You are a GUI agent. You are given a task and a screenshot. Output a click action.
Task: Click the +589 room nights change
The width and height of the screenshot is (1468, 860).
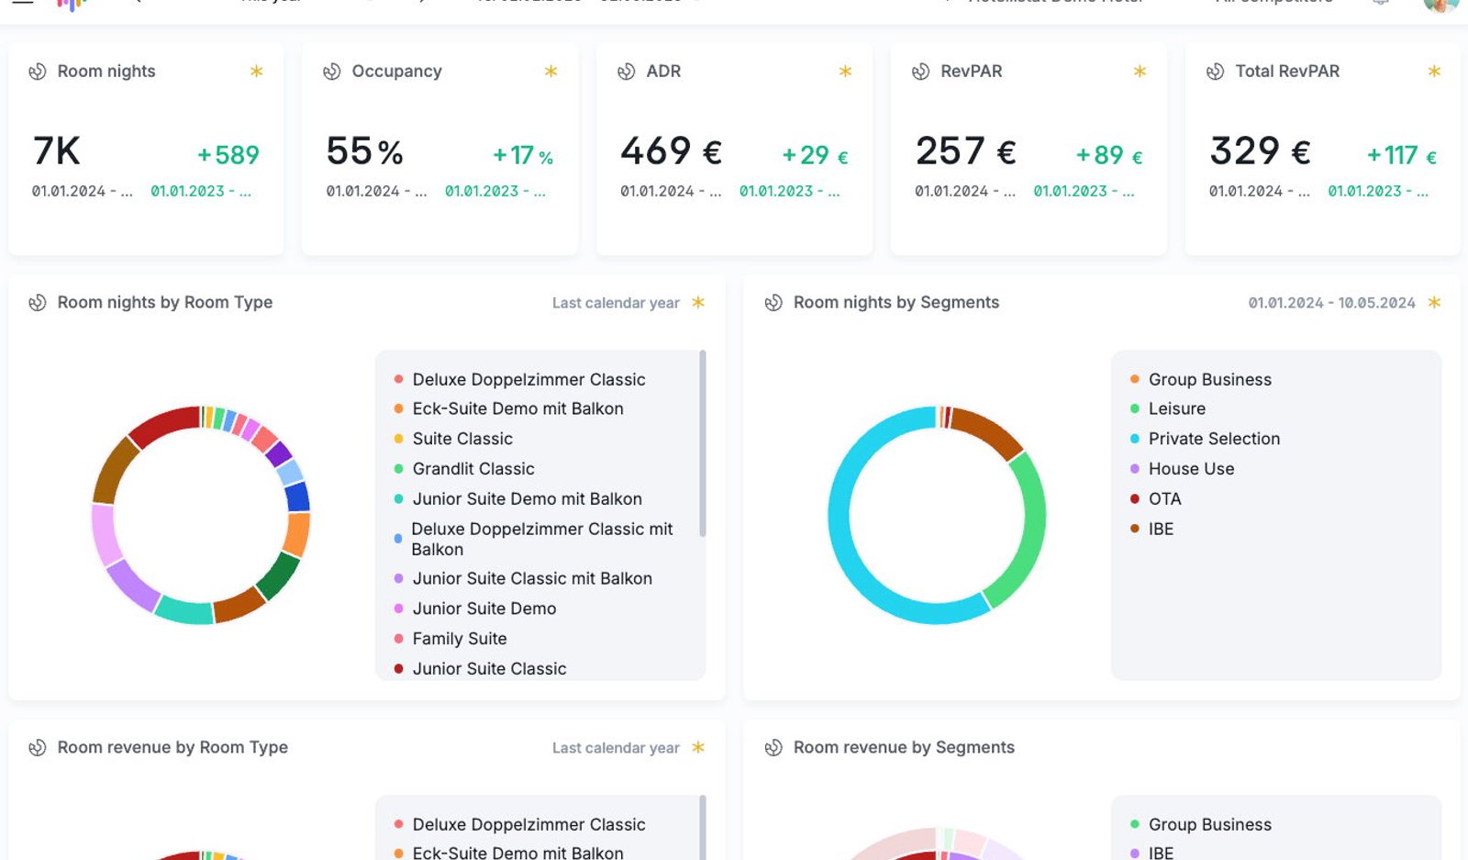pos(228,155)
